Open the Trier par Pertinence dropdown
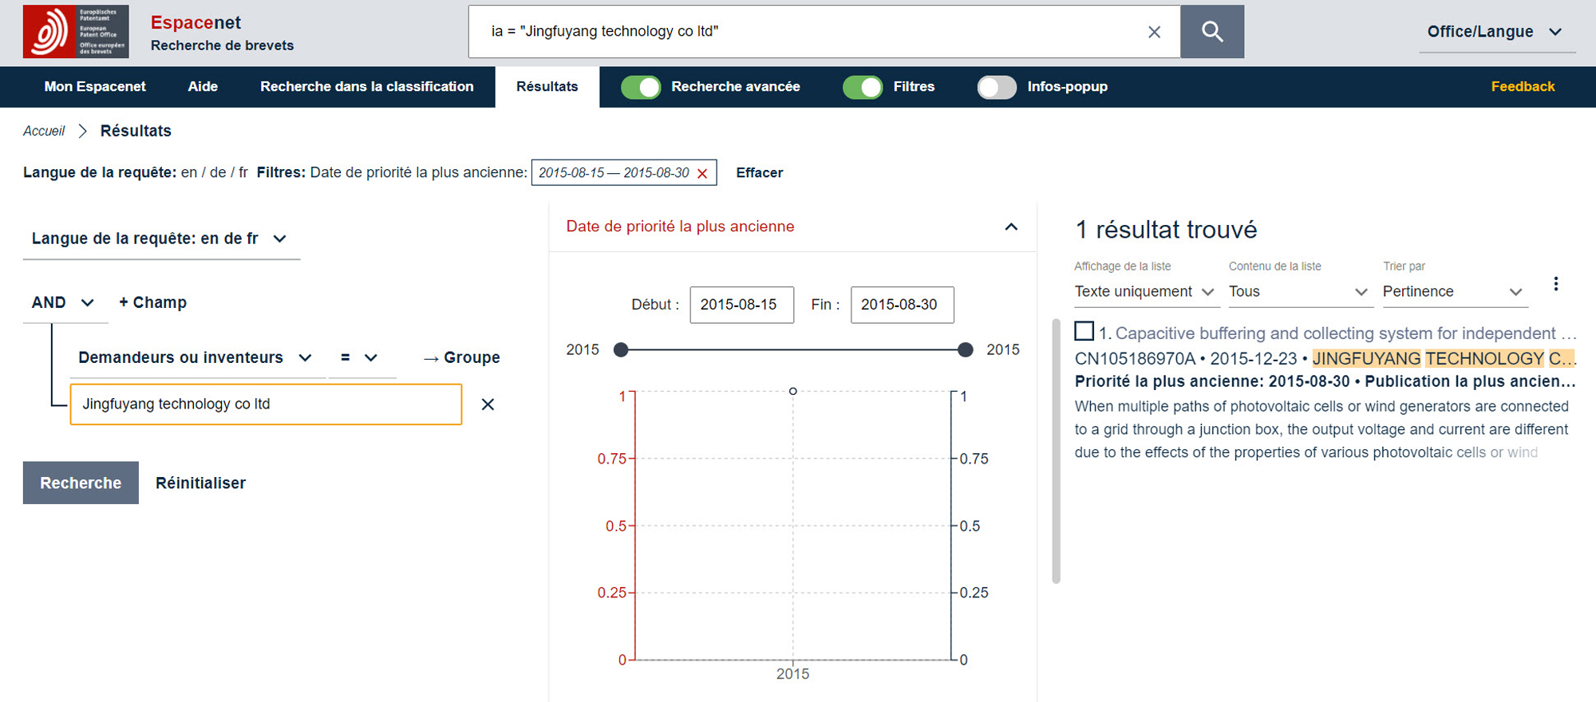Viewport: 1596px width, 702px height. click(1452, 292)
